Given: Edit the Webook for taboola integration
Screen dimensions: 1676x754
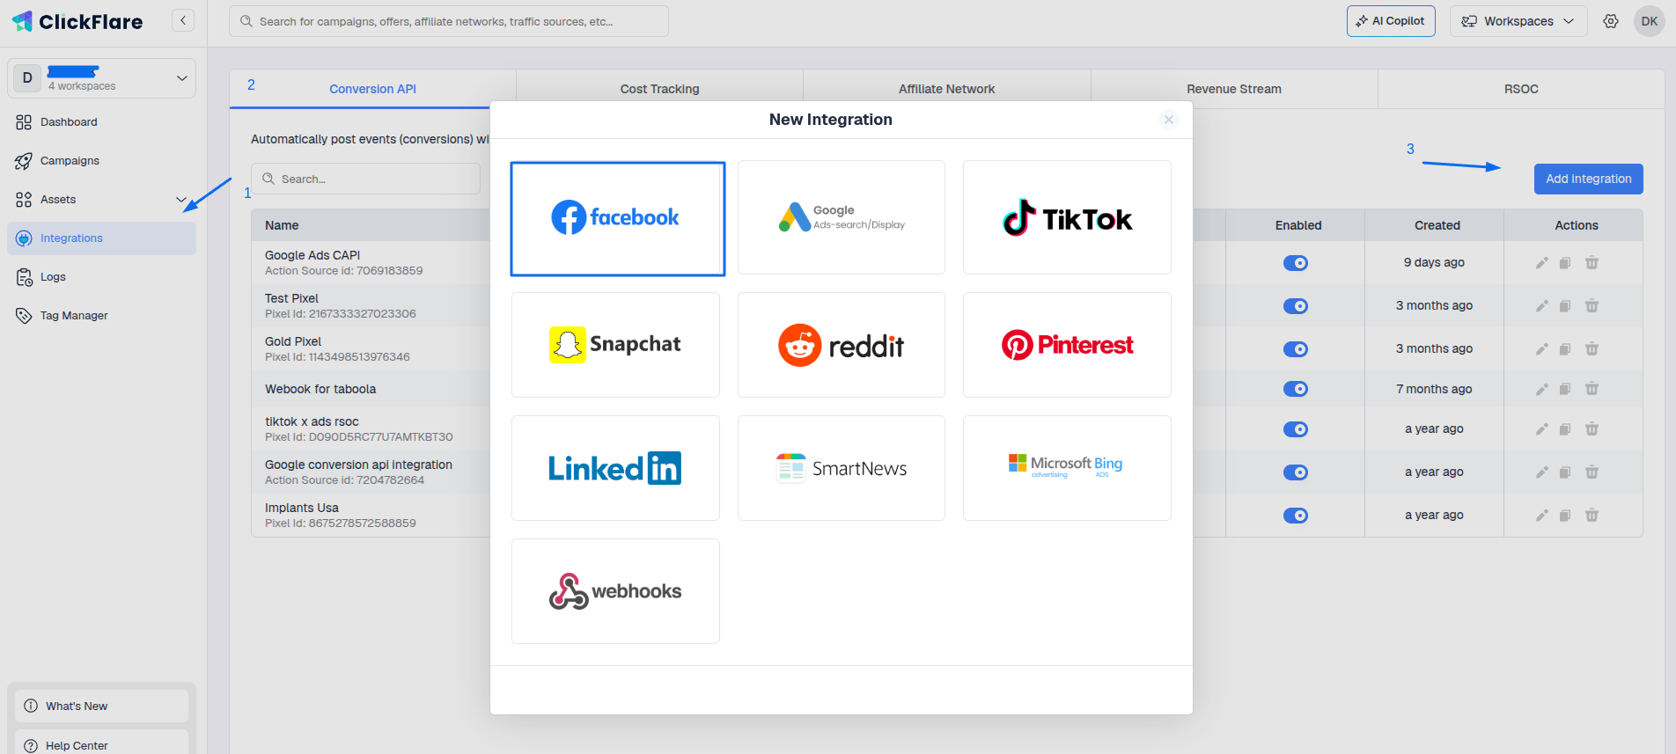Looking at the screenshot, I should pos(1541,389).
